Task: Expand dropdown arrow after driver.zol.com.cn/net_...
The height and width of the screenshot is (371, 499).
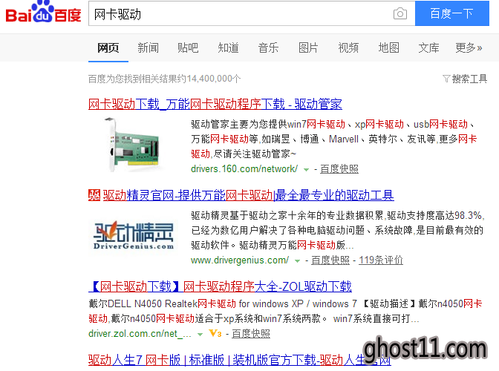Action: (200, 335)
